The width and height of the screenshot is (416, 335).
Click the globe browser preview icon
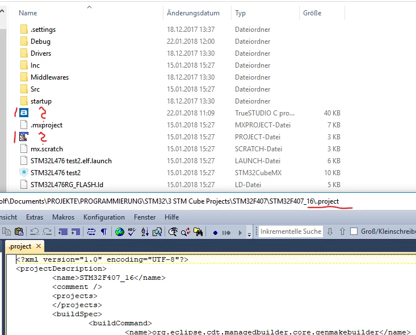click(x=120, y=232)
